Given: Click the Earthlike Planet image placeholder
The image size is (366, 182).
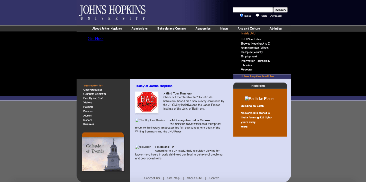Looking at the screenshot, I should [x=260, y=98].
